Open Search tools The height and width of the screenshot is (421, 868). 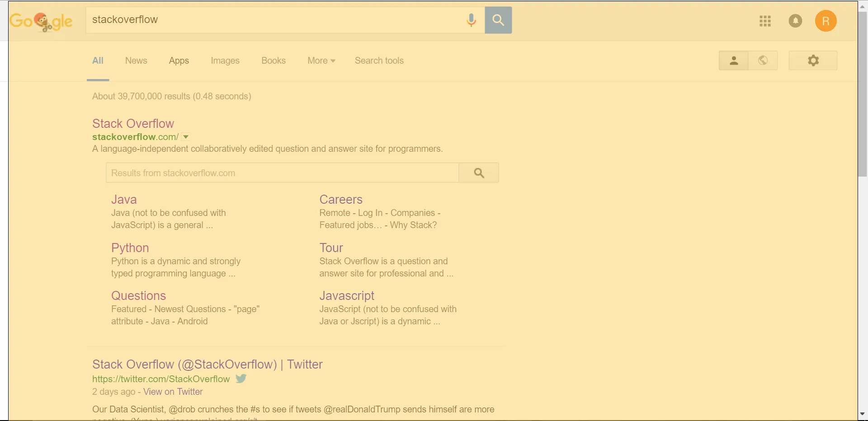(x=379, y=61)
